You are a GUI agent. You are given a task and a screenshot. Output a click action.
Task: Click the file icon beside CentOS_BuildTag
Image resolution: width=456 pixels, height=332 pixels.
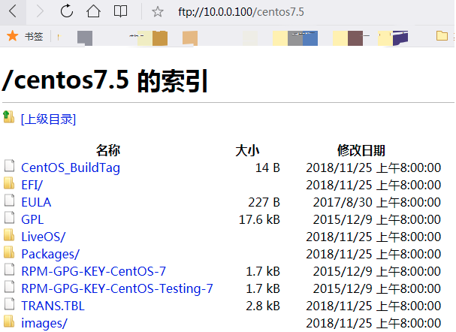point(9,166)
